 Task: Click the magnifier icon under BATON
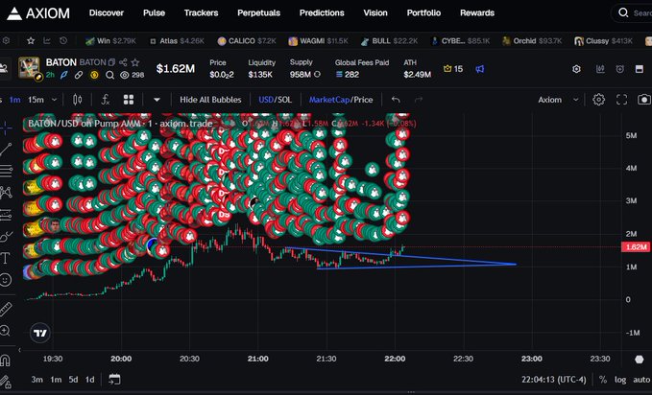109,75
